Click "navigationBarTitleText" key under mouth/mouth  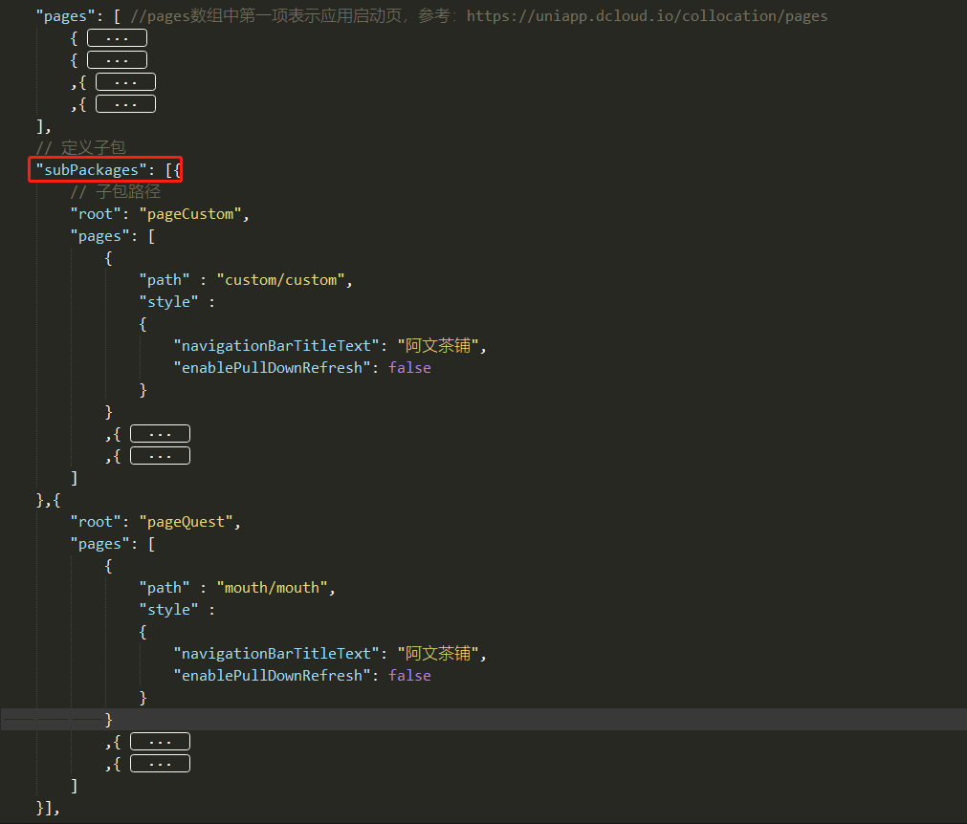click(x=276, y=654)
